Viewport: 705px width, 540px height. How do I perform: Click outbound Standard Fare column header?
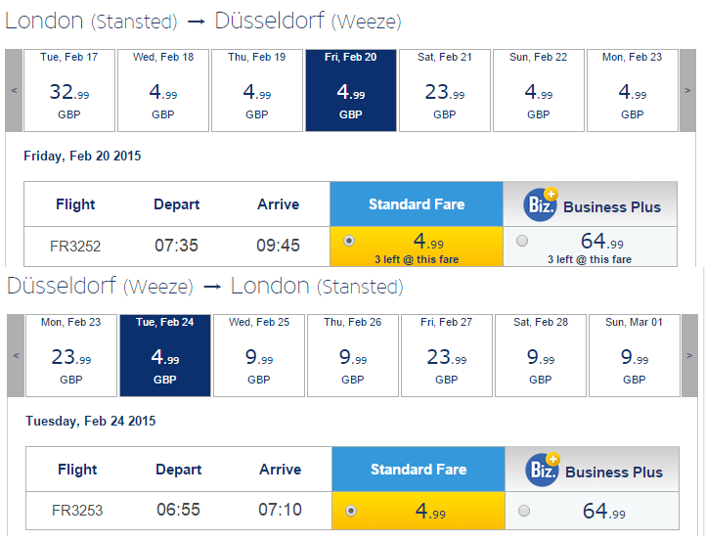tap(417, 203)
